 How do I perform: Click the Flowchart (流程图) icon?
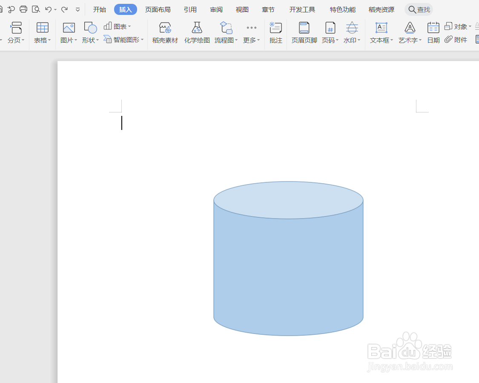tap(226, 28)
